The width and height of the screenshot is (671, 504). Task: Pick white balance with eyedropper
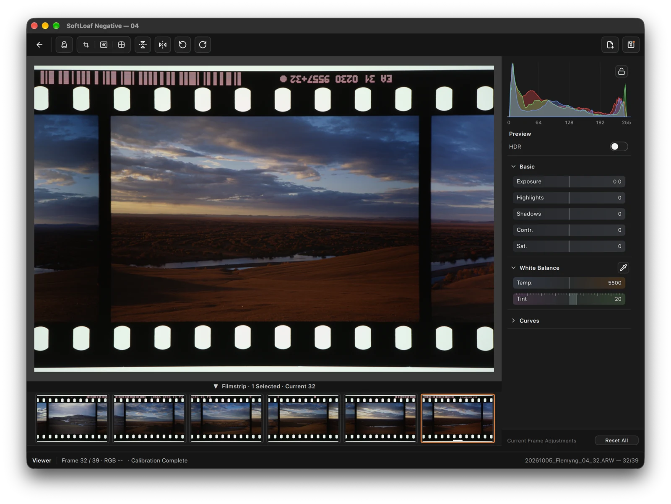tap(623, 268)
